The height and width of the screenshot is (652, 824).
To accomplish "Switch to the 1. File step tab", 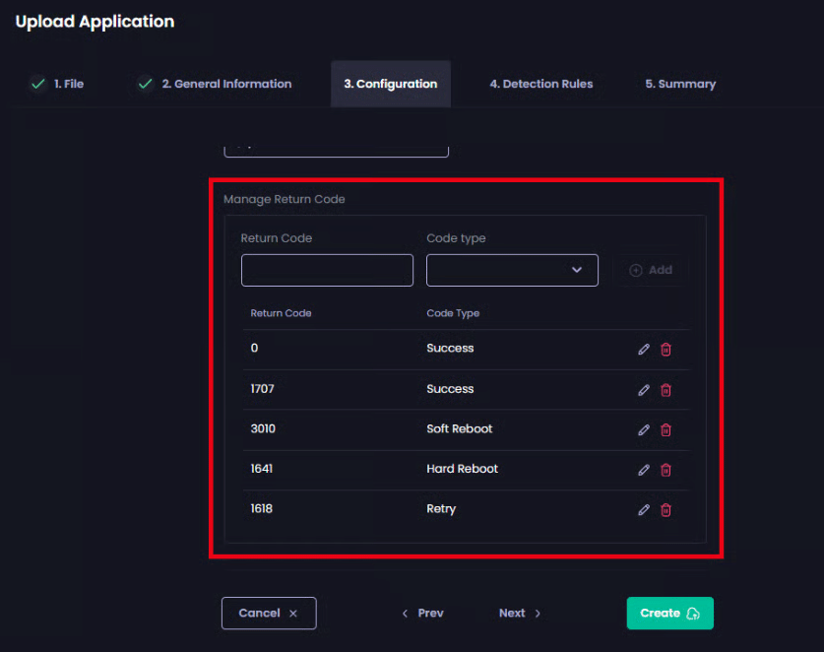I will click(57, 84).
